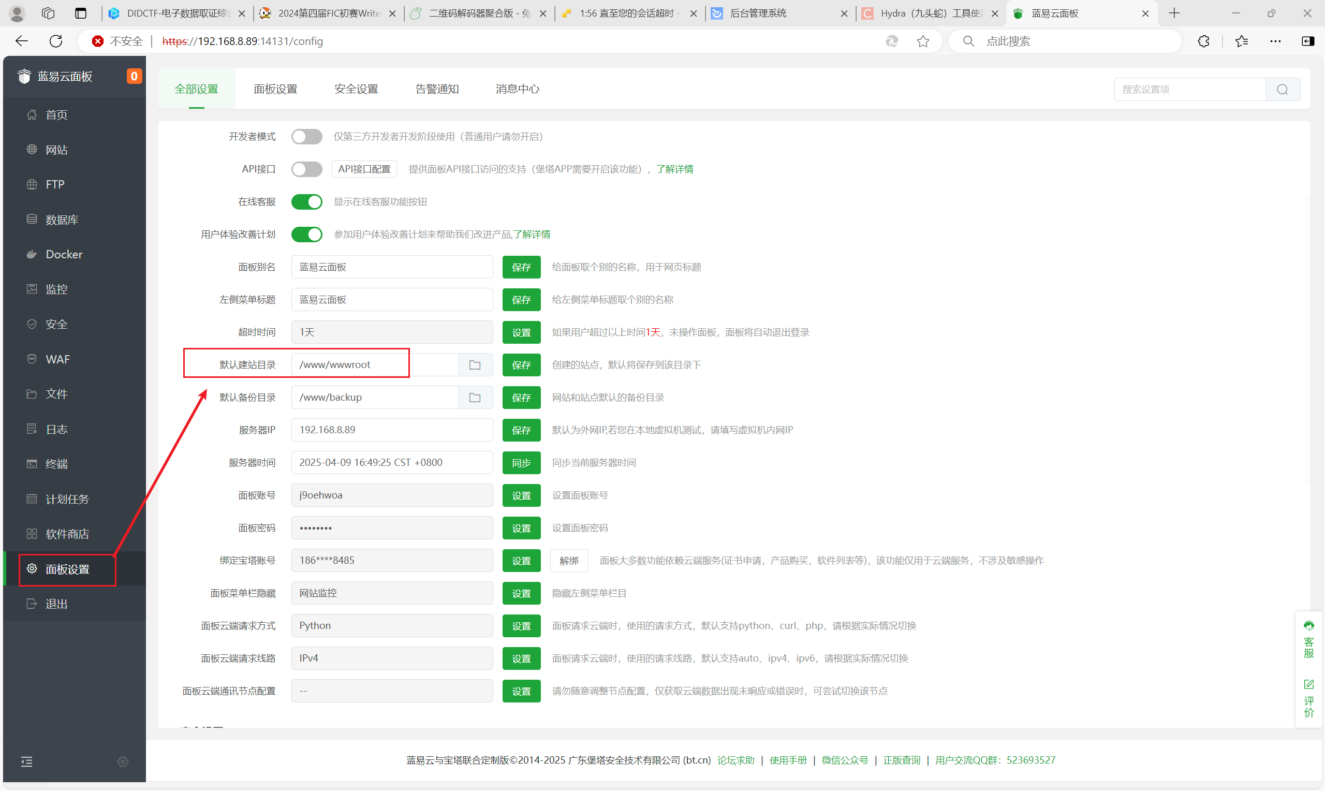Click the server IP input field

tap(392, 430)
